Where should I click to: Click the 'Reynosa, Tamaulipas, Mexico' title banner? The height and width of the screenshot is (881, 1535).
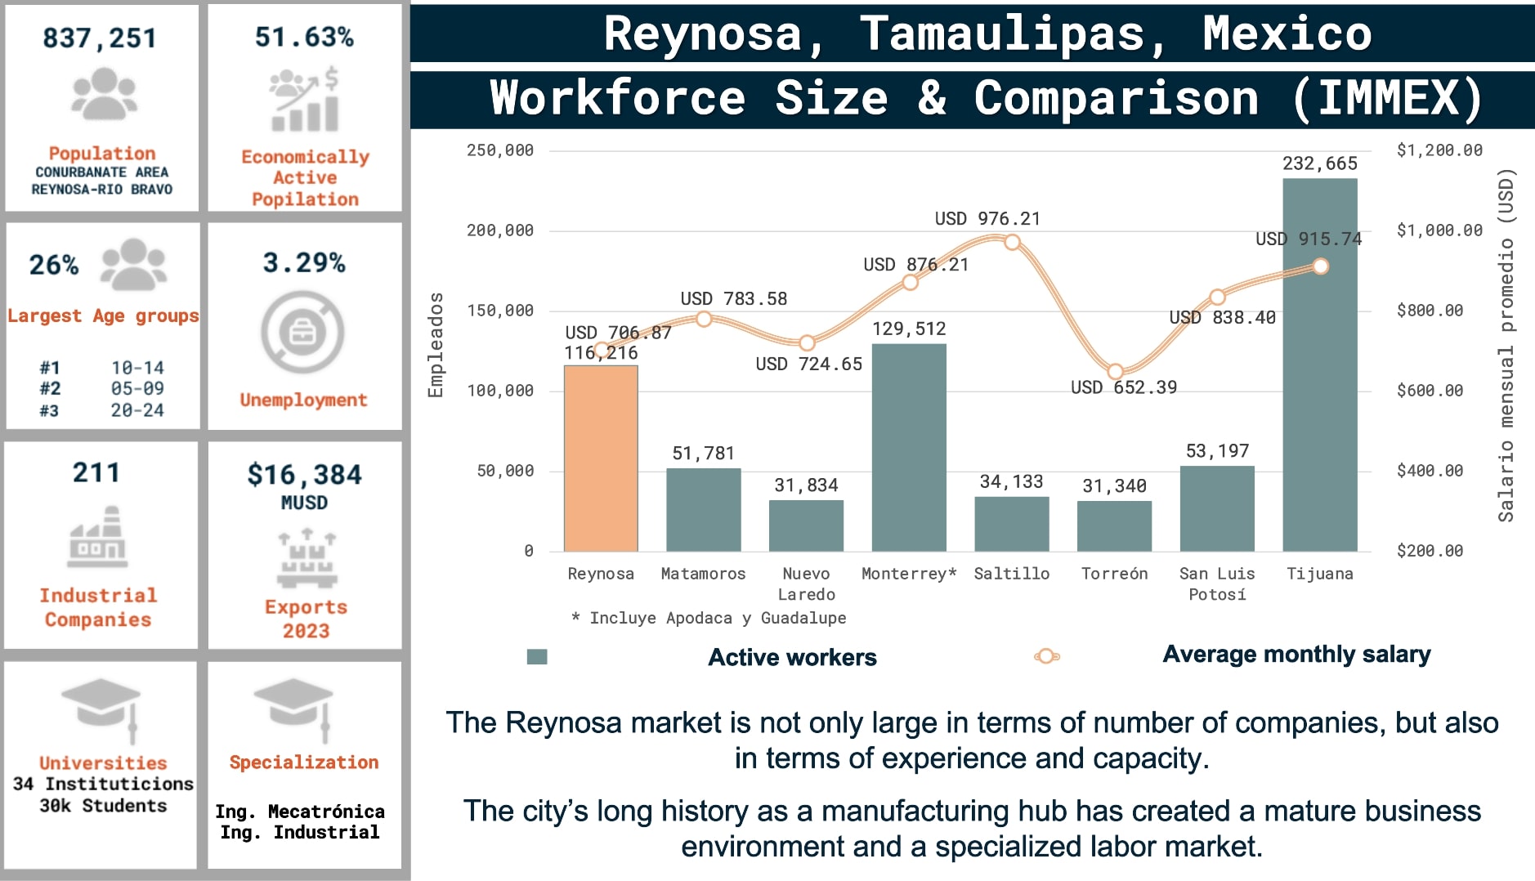point(973,34)
